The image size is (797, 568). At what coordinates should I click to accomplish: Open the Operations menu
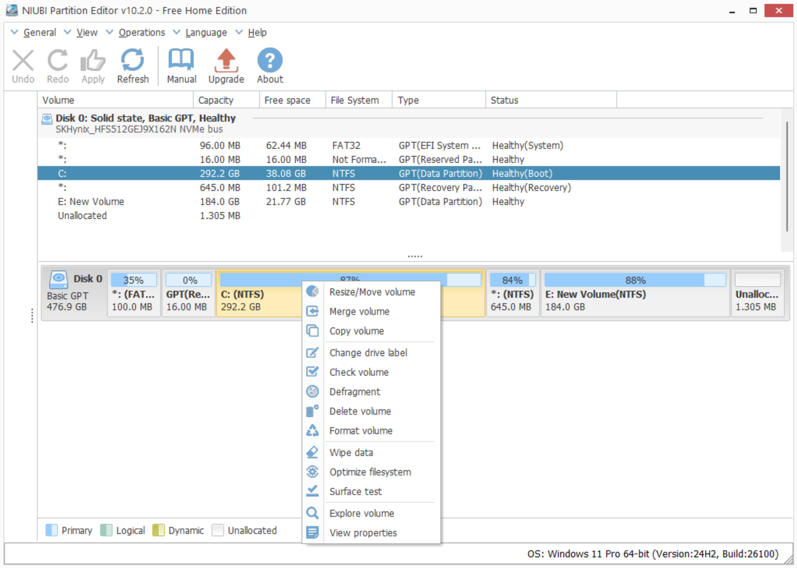click(141, 32)
